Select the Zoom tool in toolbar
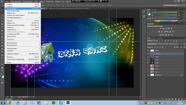Image resolution: width=186 pixels, height=105 pixels. click(x=2, y=71)
